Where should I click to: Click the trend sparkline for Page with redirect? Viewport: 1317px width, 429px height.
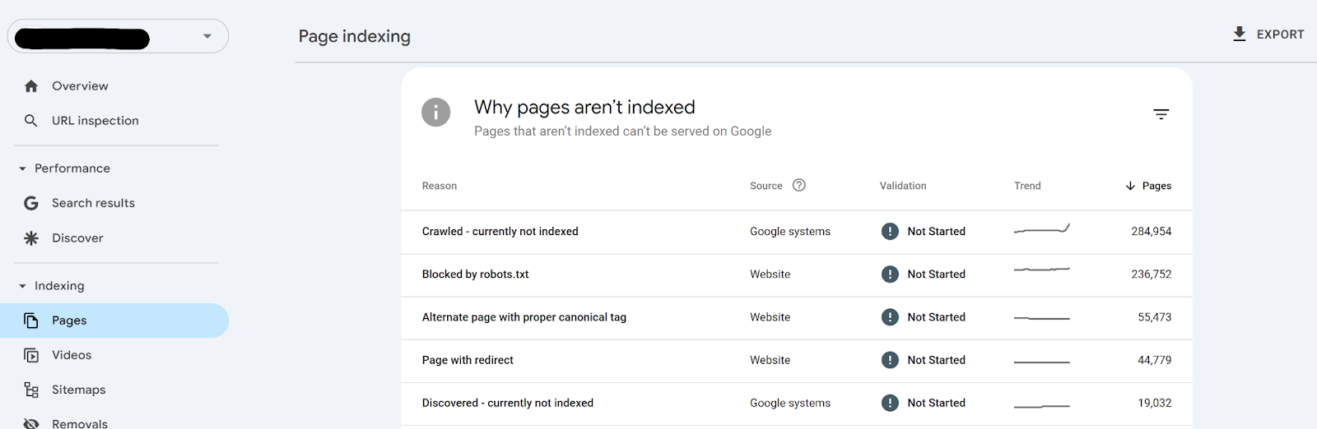pyautogui.click(x=1042, y=362)
